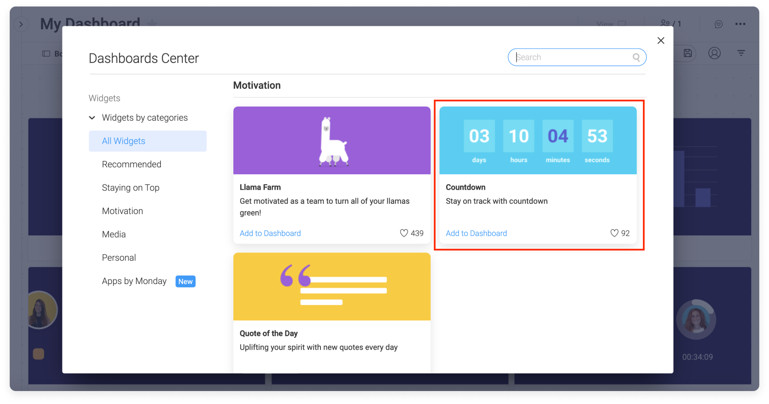
Task: Open the Motivation category in sidebar
Action: [x=122, y=211]
